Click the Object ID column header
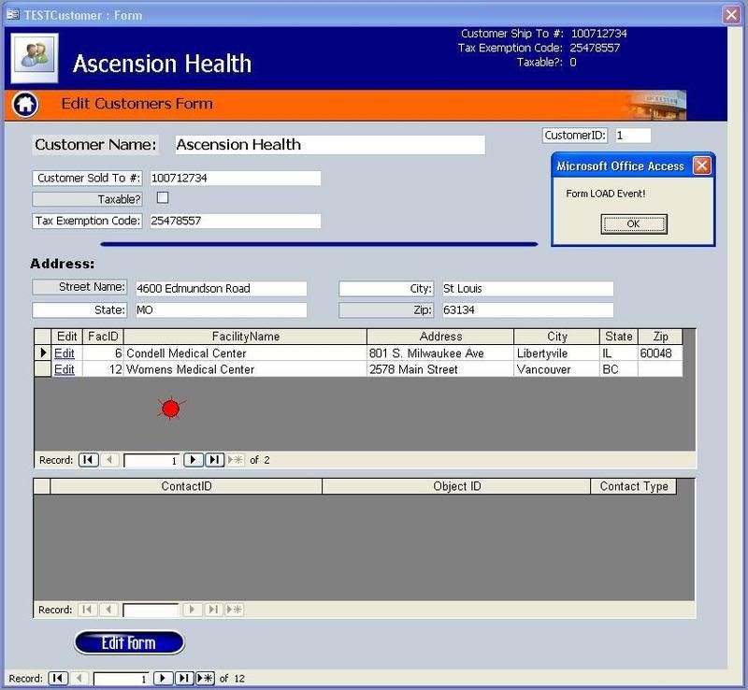 pyautogui.click(x=456, y=486)
